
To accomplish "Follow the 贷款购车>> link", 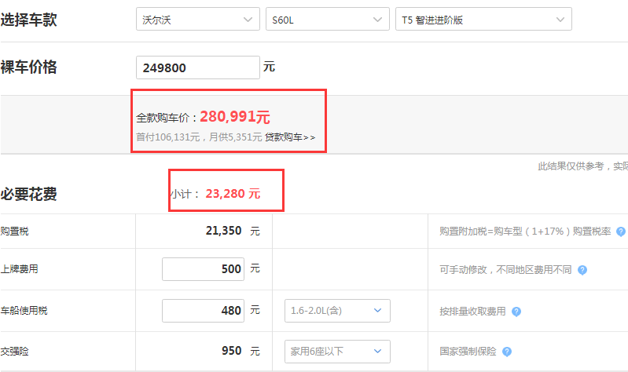I will pyautogui.click(x=290, y=137).
